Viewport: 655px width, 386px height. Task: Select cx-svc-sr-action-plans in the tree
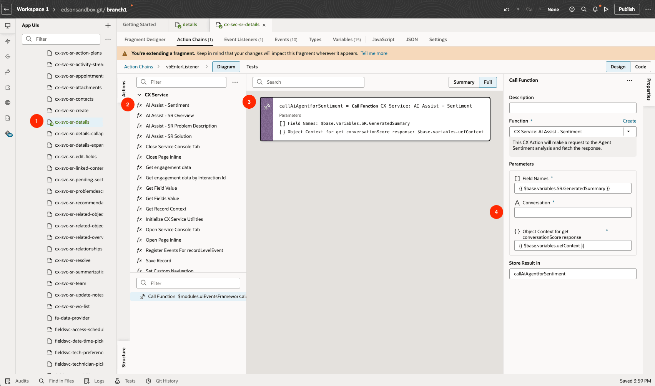point(78,53)
